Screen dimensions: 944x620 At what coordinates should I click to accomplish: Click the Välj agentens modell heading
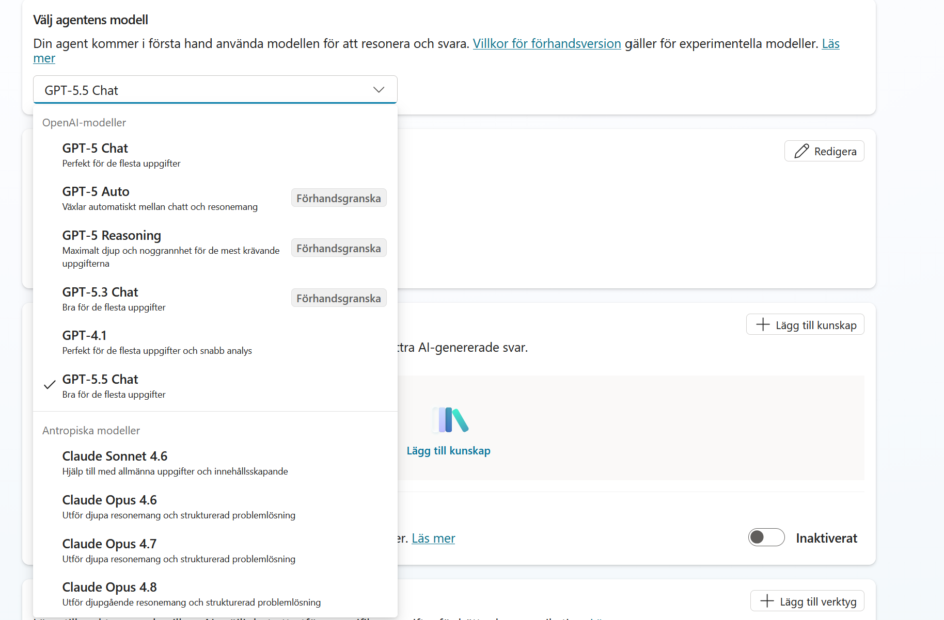(90, 20)
